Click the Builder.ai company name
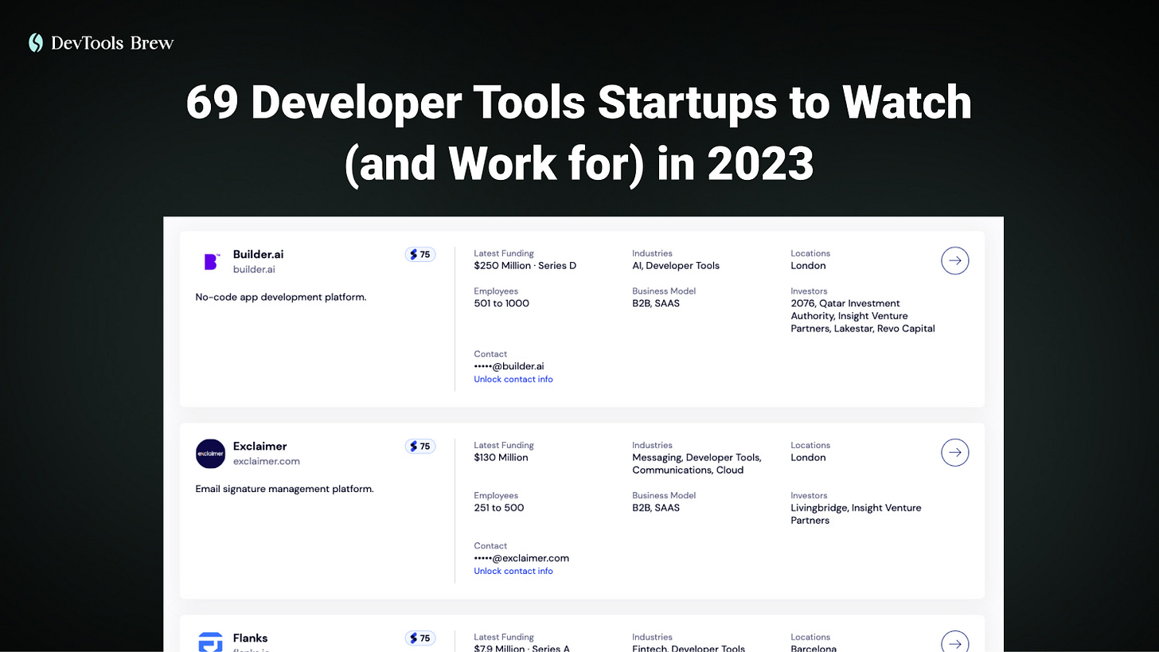 pos(259,255)
